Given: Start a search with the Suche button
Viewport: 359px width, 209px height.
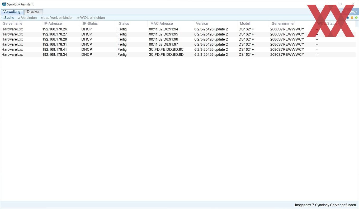Looking at the screenshot, I should click(8, 18).
